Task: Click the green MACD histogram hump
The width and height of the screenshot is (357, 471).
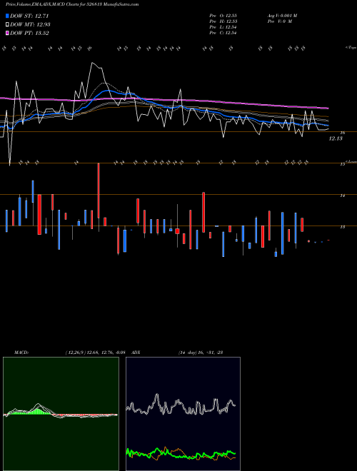Action: 38,411
